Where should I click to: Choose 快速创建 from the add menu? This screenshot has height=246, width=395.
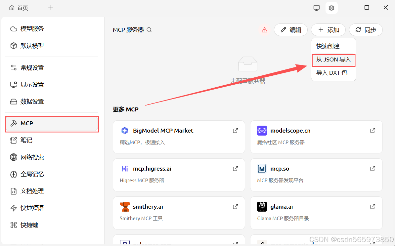point(333,46)
